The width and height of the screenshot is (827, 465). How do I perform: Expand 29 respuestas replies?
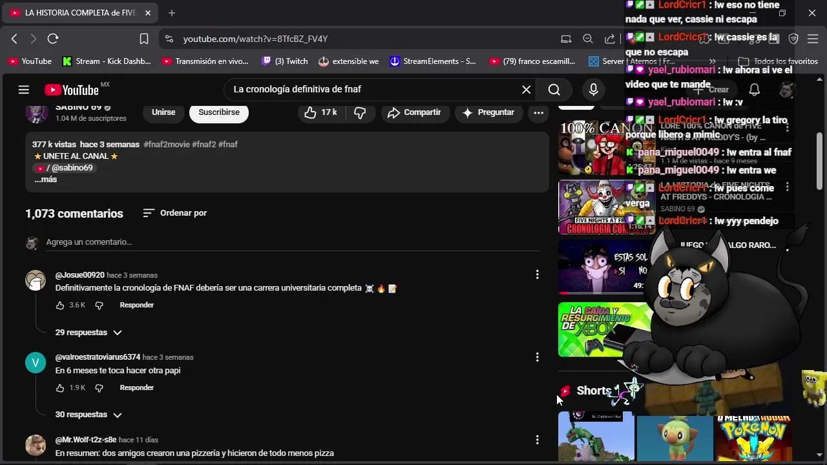click(89, 333)
